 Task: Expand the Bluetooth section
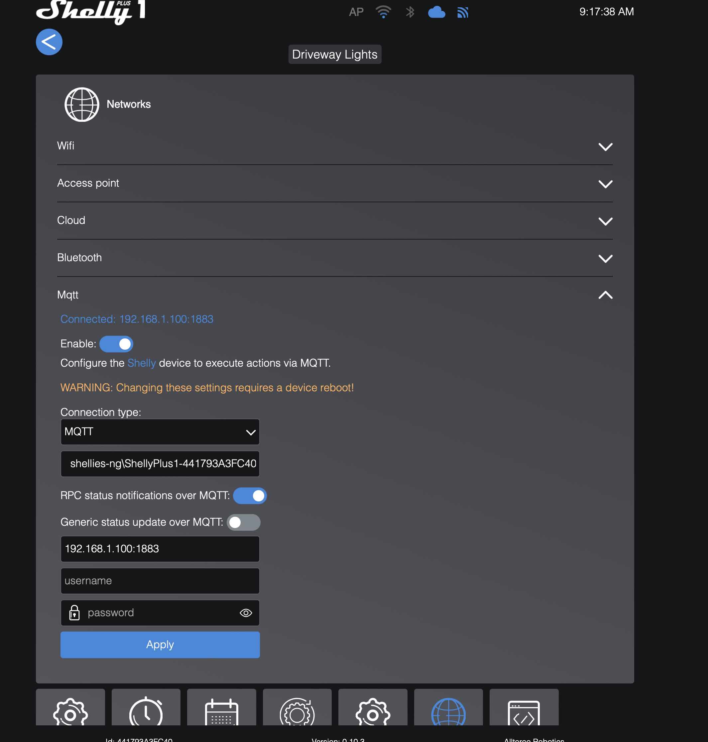coord(335,258)
